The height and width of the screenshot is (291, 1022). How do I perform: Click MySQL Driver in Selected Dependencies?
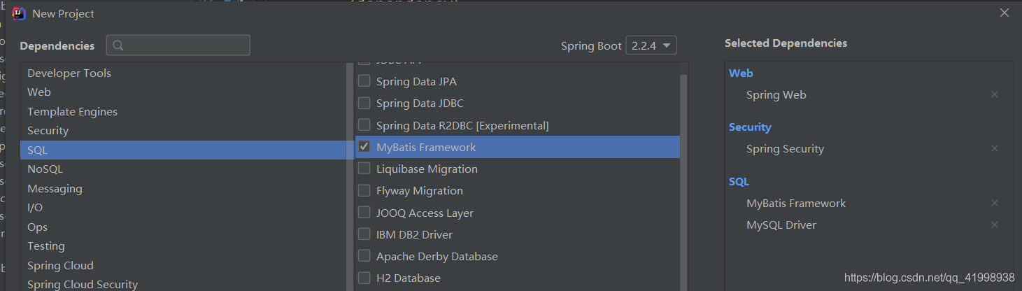(x=781, y=225)
